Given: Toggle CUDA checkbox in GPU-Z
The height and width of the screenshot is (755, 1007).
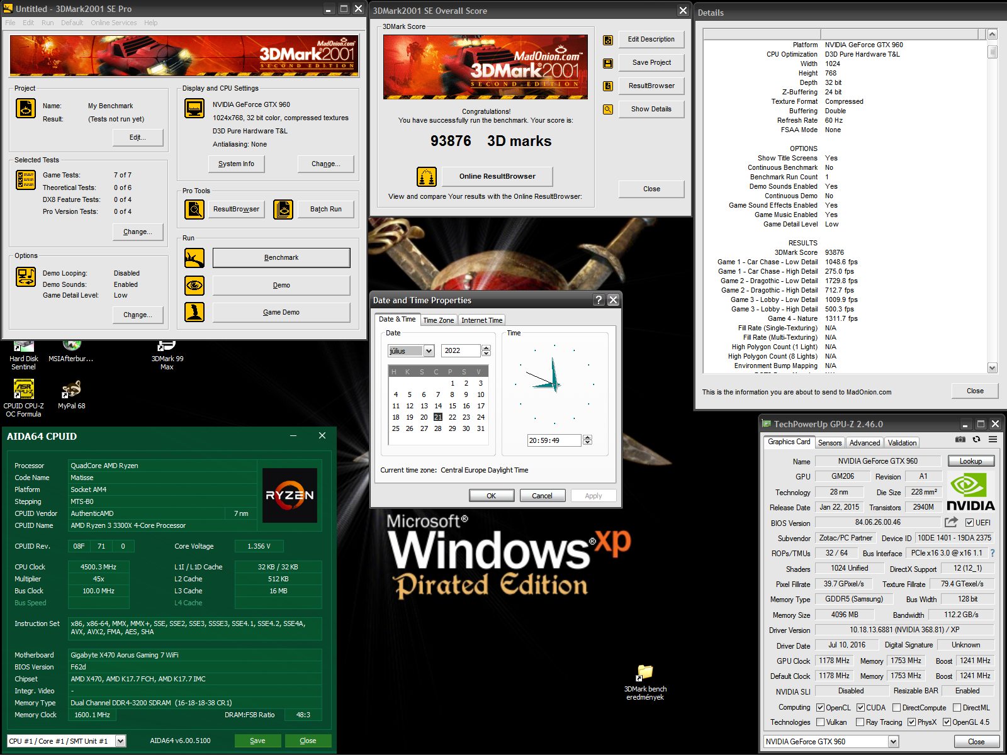Looking at the screenshot, I should (x=860, y=708).
